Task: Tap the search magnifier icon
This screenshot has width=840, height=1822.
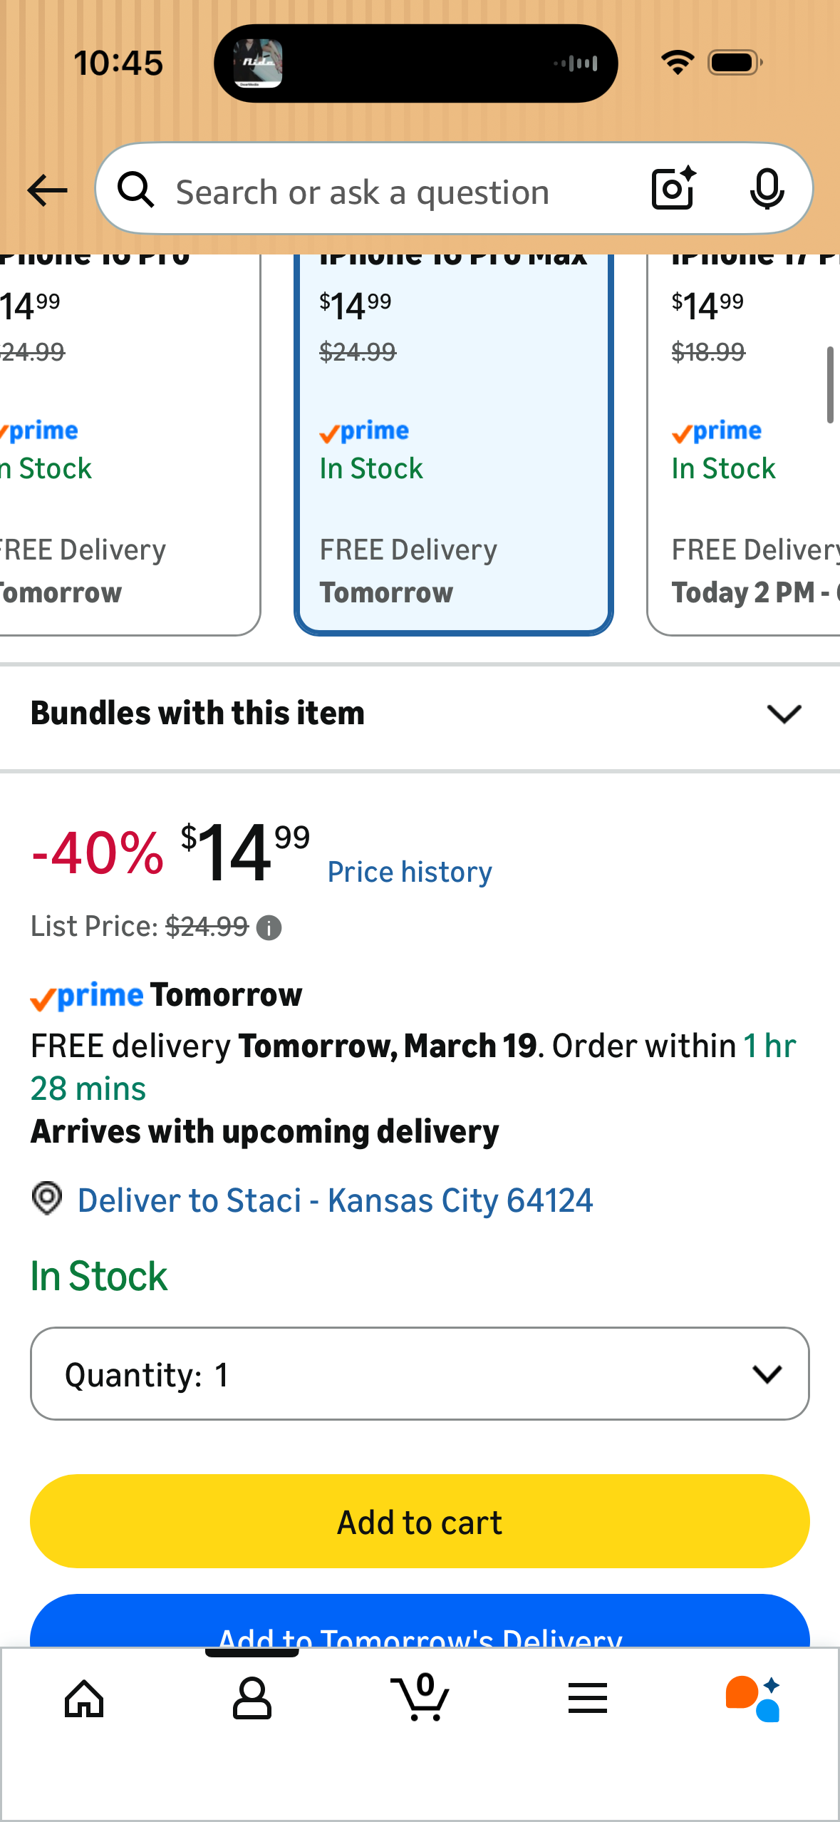Action: coord(136,190)
